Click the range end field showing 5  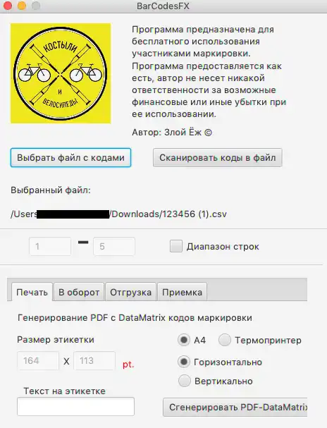[x=114, y=247]
